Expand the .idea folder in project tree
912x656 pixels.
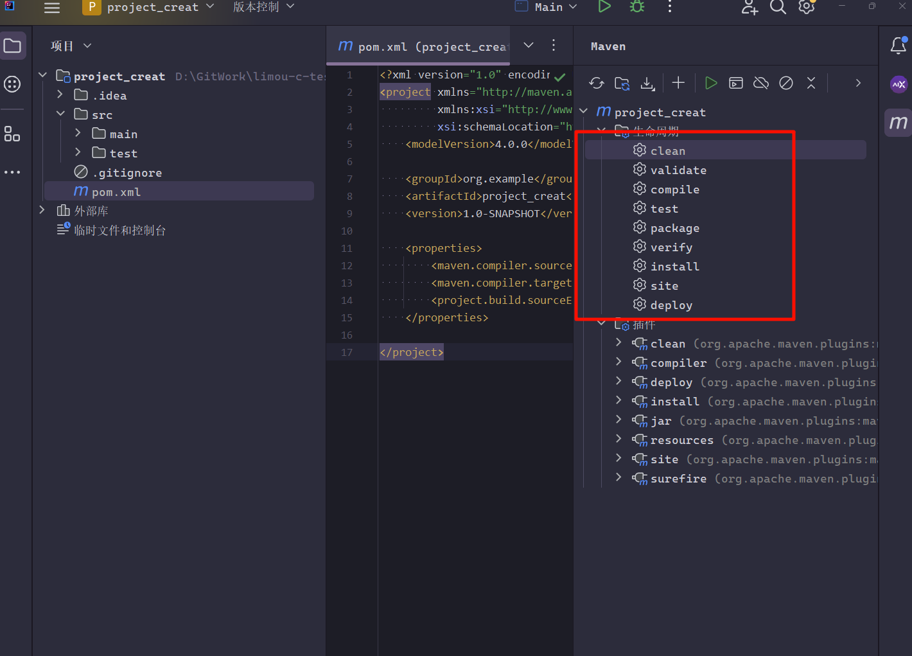[x=60, y=95]
